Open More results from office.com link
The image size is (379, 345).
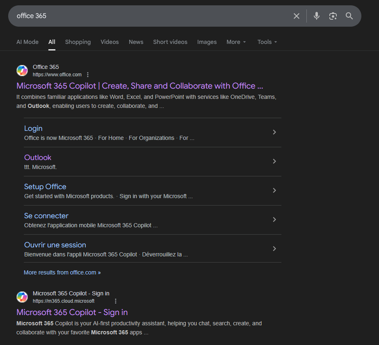pos(62,272)
